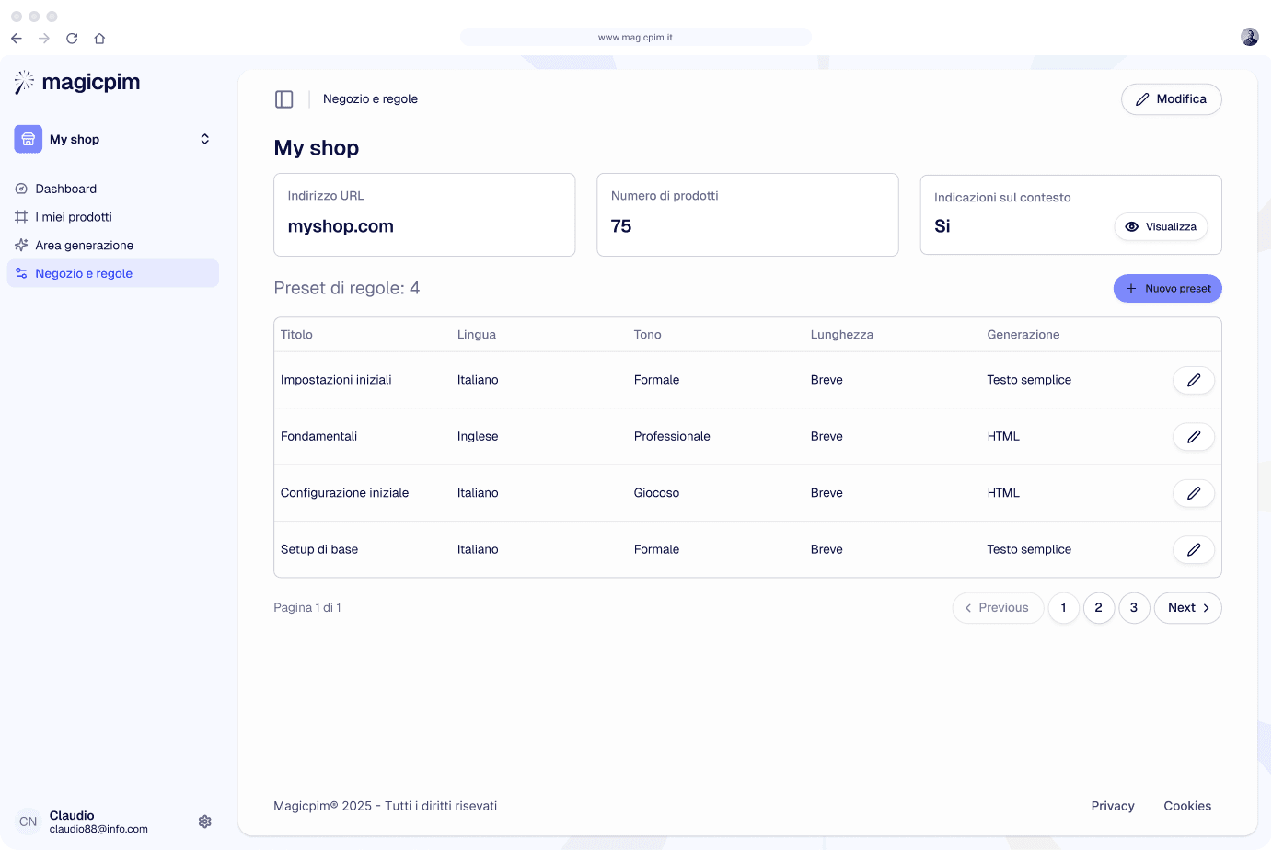Open Dashboard in the sidebar
The width and height of the screenshot is (1272, 850).
66,189
